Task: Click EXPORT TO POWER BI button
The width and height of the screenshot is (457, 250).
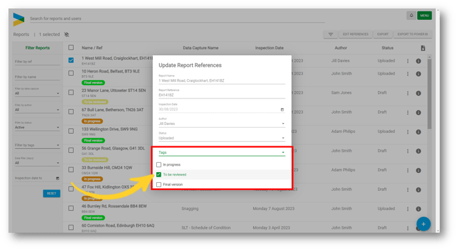Action: point(412,35)
